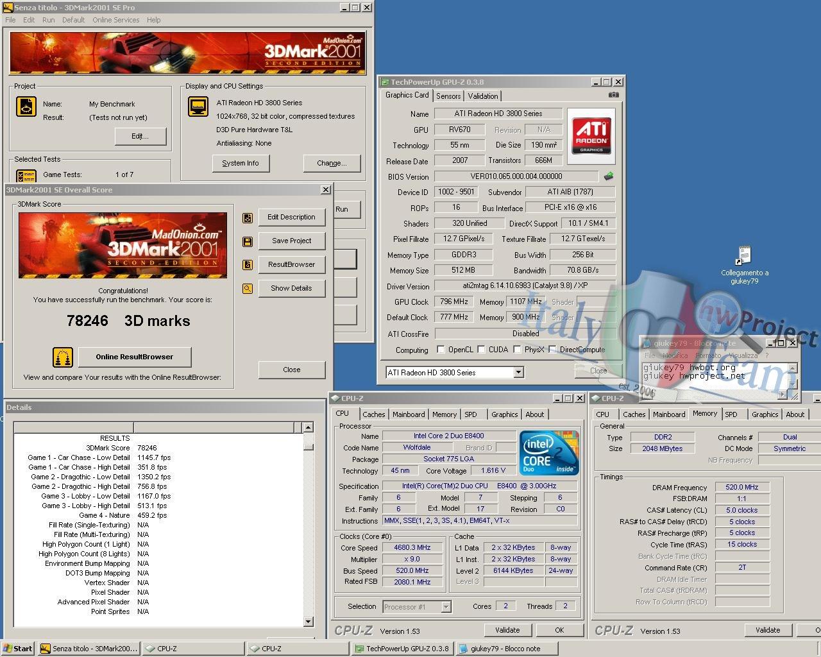Click the Edit Description button
The image size is (821, 657).
pyautogui.click(x=292, y=218)
